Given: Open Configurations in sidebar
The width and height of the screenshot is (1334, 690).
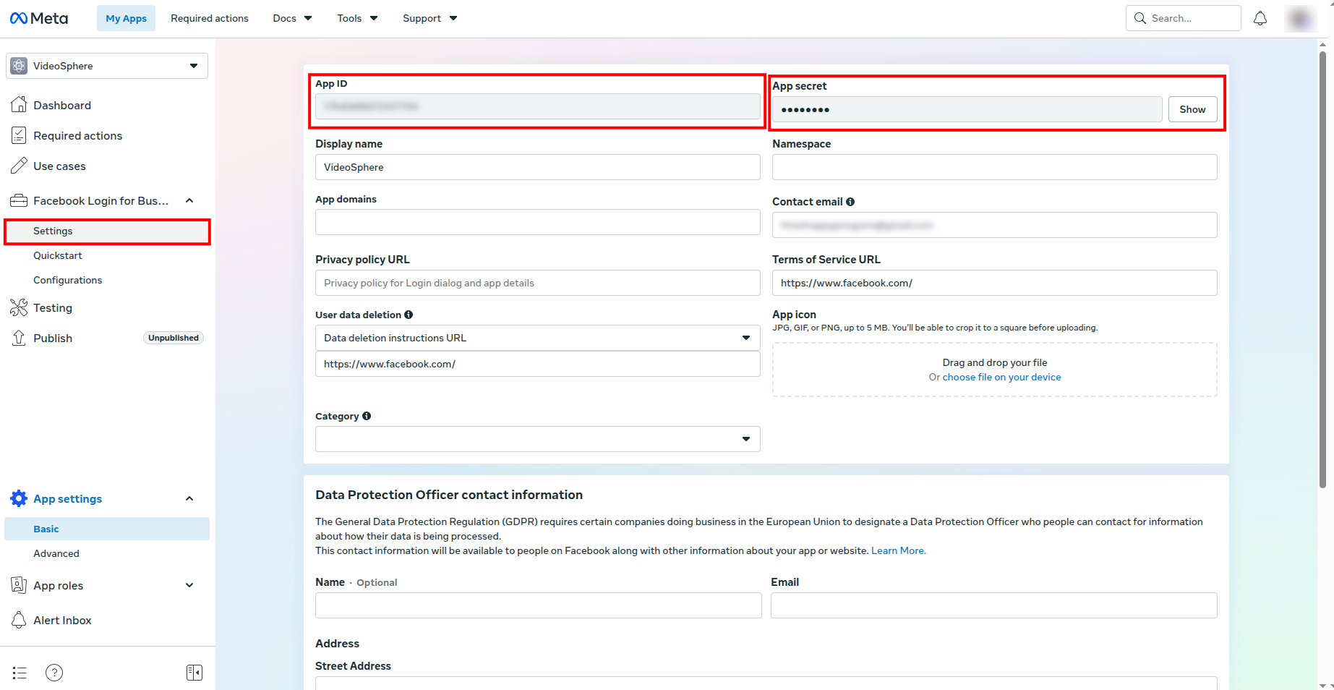Looking at the screenshot, I should pos(67,280).
